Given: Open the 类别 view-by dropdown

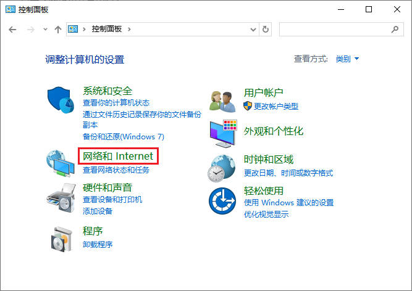Looking at the screenshot, I should [x=347, y=59].
